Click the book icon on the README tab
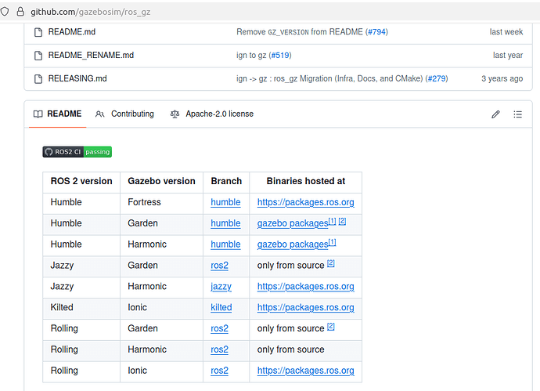This screenshot has height=391, width=540. 38,114
